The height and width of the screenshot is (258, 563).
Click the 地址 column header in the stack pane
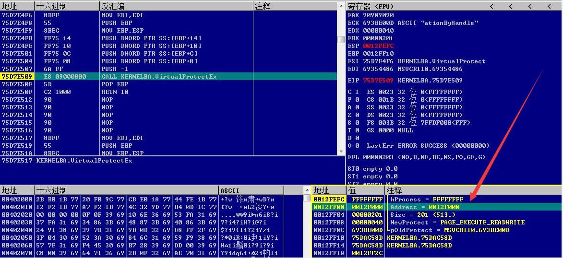point(329,190)
